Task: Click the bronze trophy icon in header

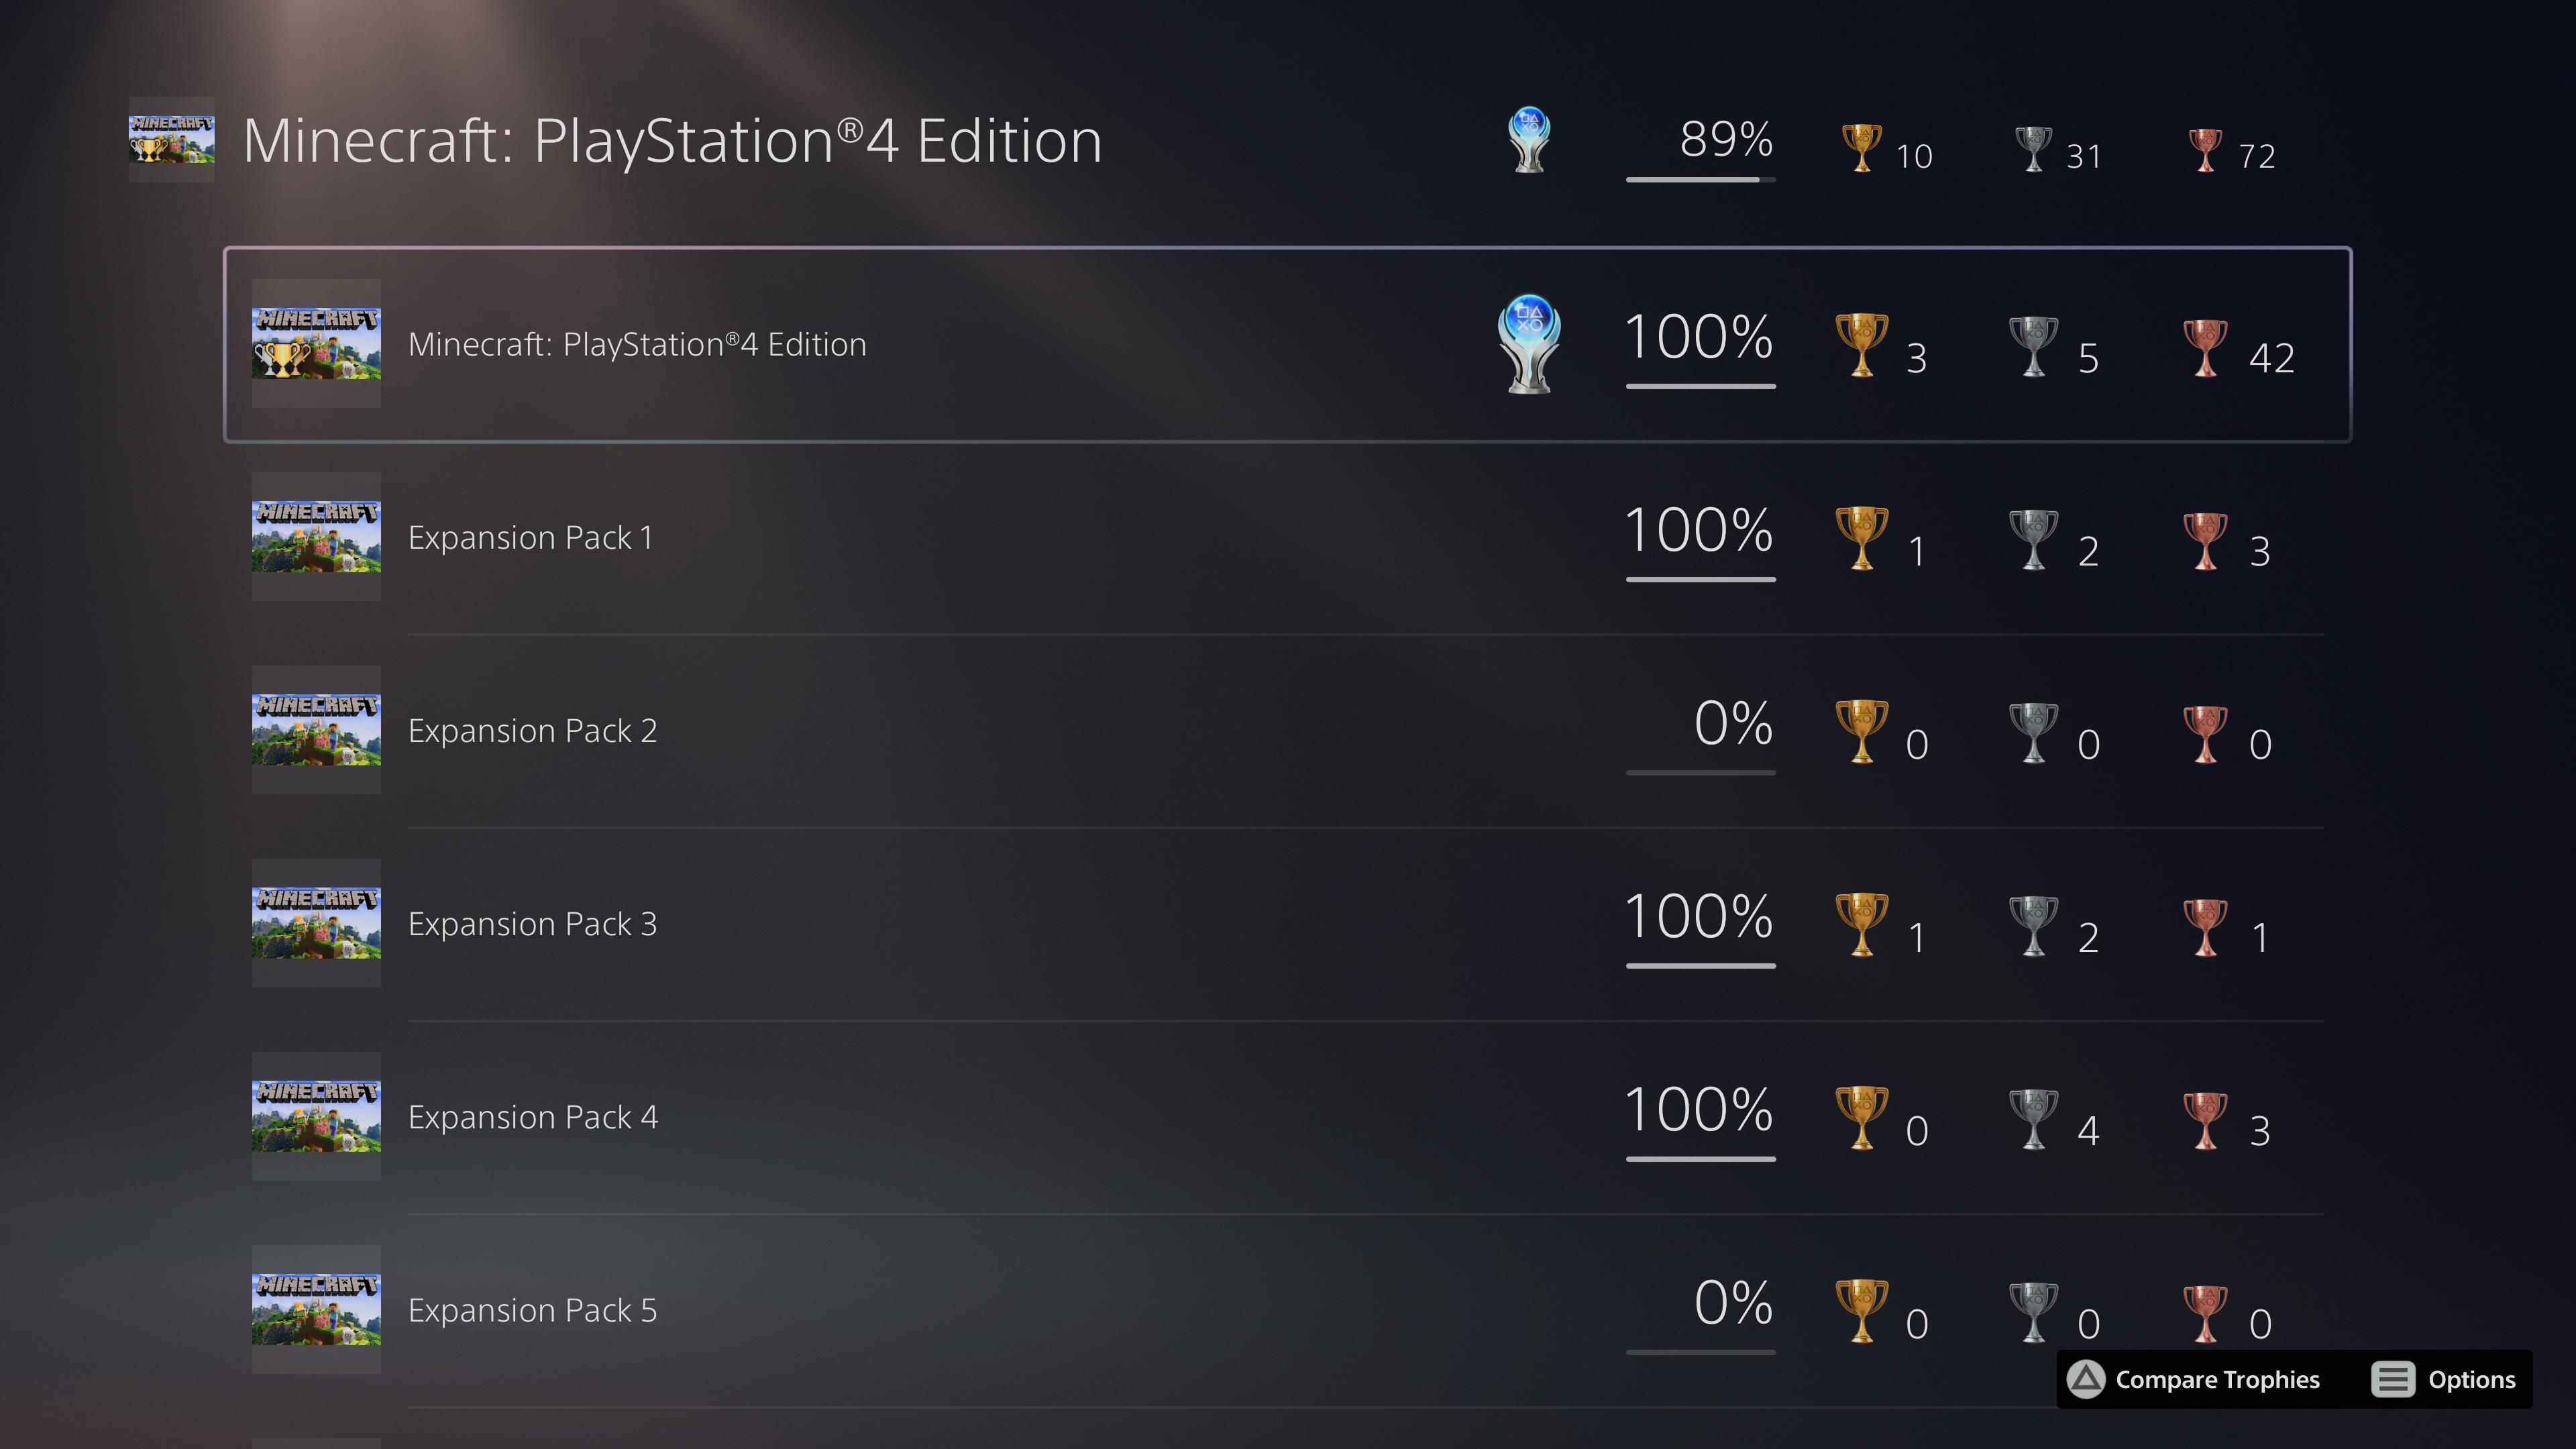Action: click(2205, 149)
